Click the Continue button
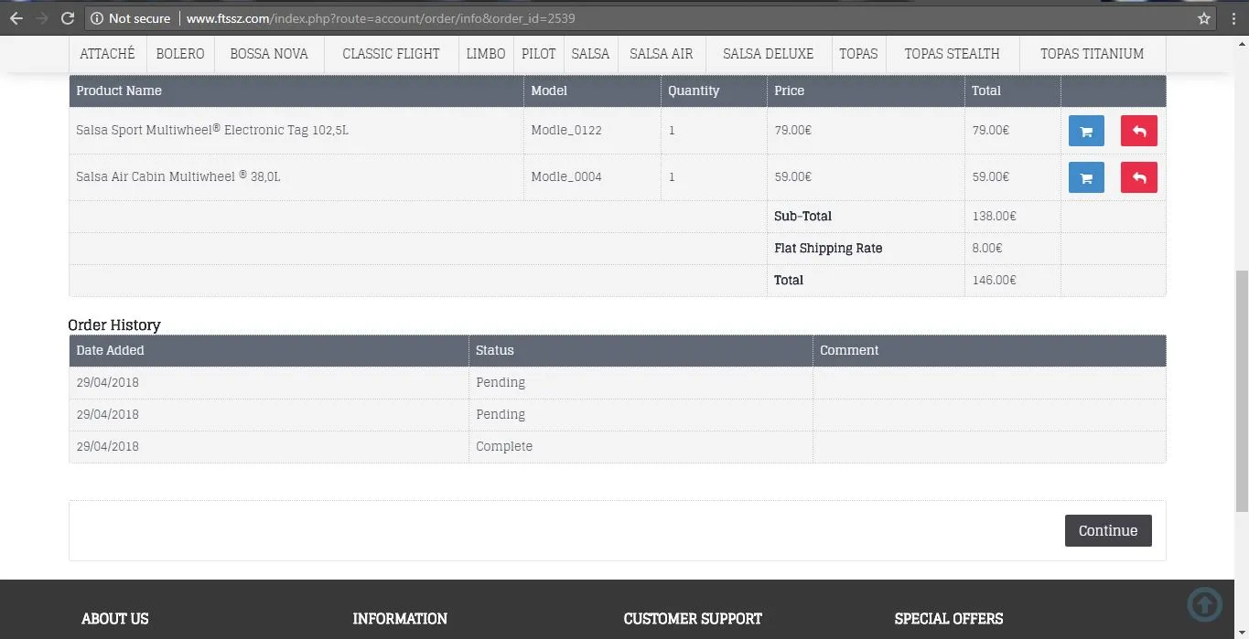 click(x=1108, y=530)
